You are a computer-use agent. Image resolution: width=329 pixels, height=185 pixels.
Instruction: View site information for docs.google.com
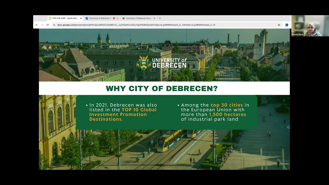point(54,25)
